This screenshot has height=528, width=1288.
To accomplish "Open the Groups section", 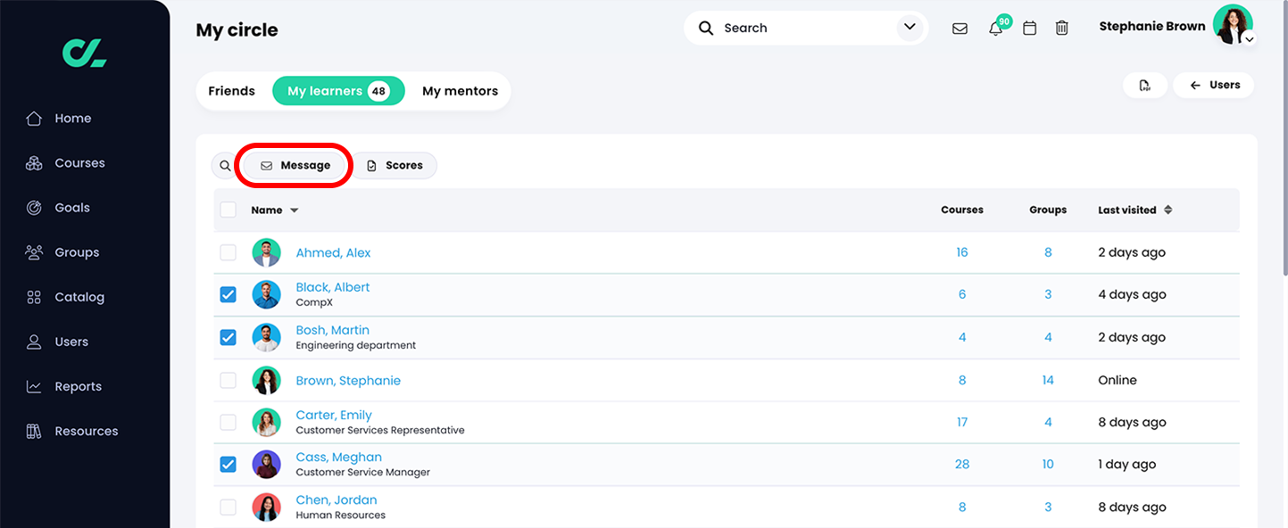I will pos(76,252).
